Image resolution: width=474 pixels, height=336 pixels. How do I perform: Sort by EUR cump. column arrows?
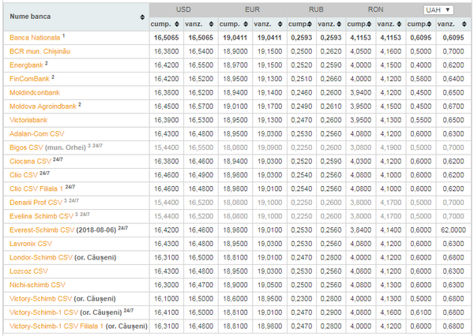click(246, 24)
